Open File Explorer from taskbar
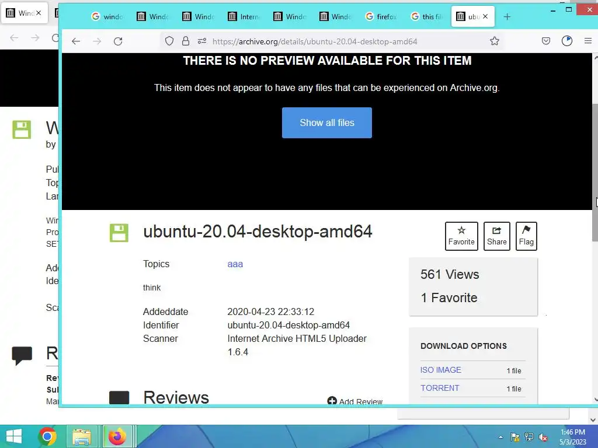The width and height of the screenshot is (598, 448). (x=82, y=436)
